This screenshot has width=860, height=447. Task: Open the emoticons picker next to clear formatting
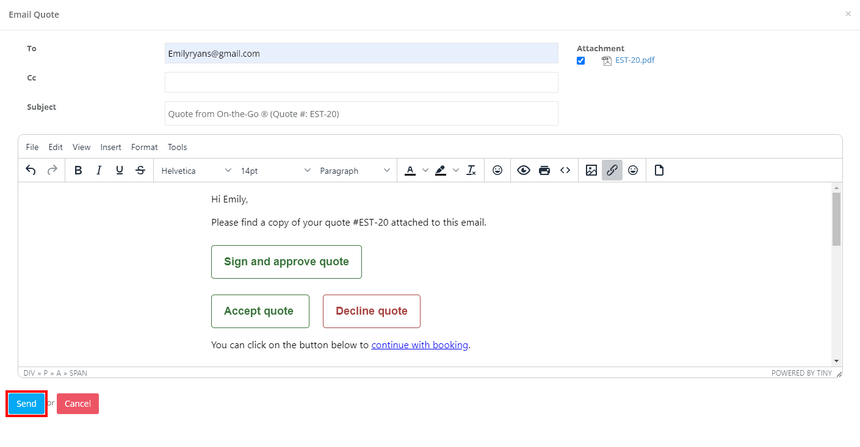[497, 171]
